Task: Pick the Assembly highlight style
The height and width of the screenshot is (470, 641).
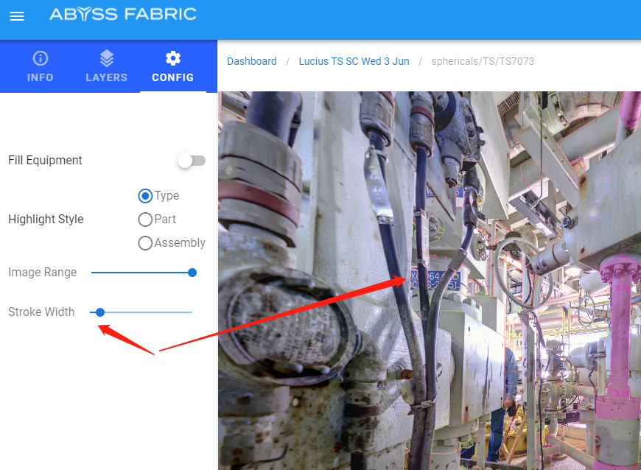Action: coord(145,243)
